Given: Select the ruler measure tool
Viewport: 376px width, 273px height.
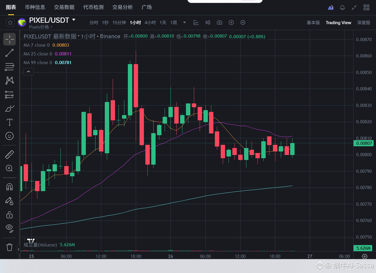Looking at the screenshot, I should click(10, 154).
